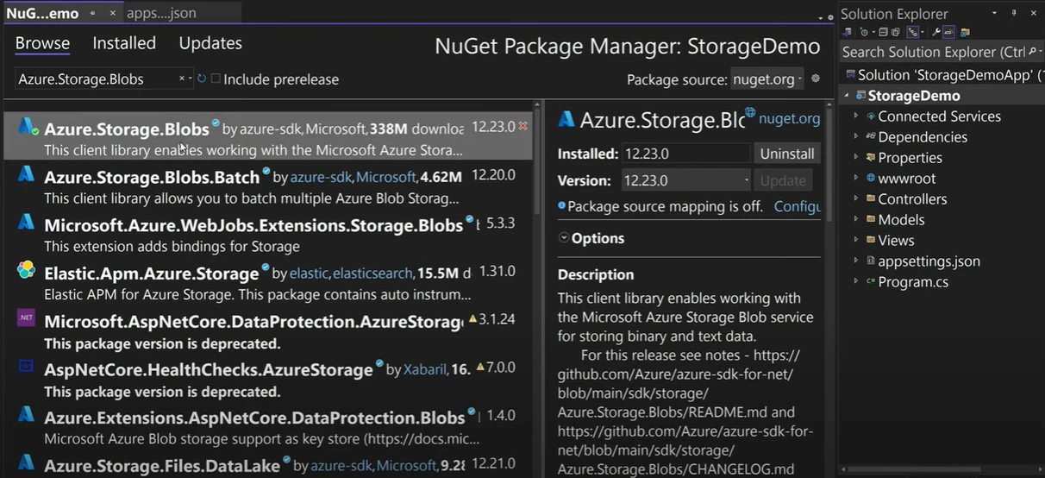Open Package source nuget.org dropdown
This screenshot has height=478, width=1045.
click(767, 79)
